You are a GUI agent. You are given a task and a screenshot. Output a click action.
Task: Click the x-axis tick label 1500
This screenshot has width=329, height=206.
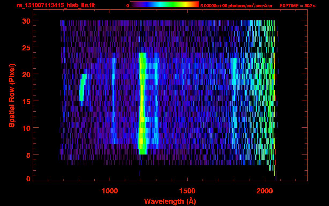tap(187, 191)
